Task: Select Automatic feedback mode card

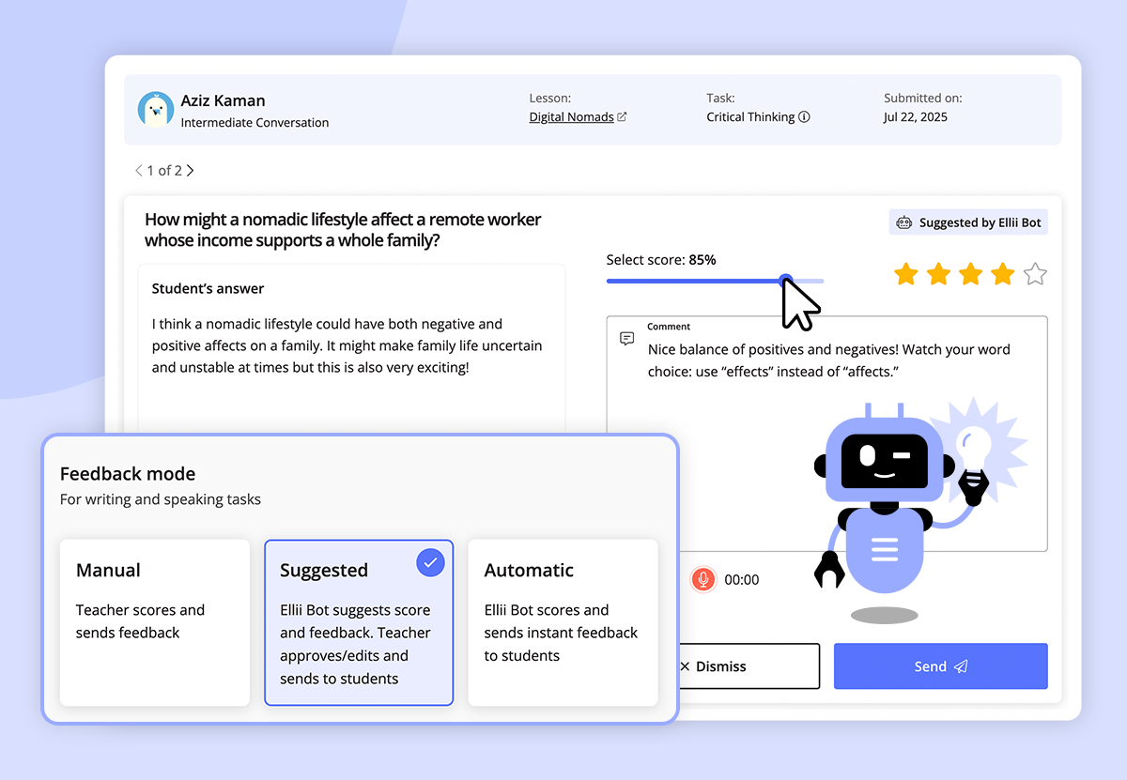Action: pos(563,622)
